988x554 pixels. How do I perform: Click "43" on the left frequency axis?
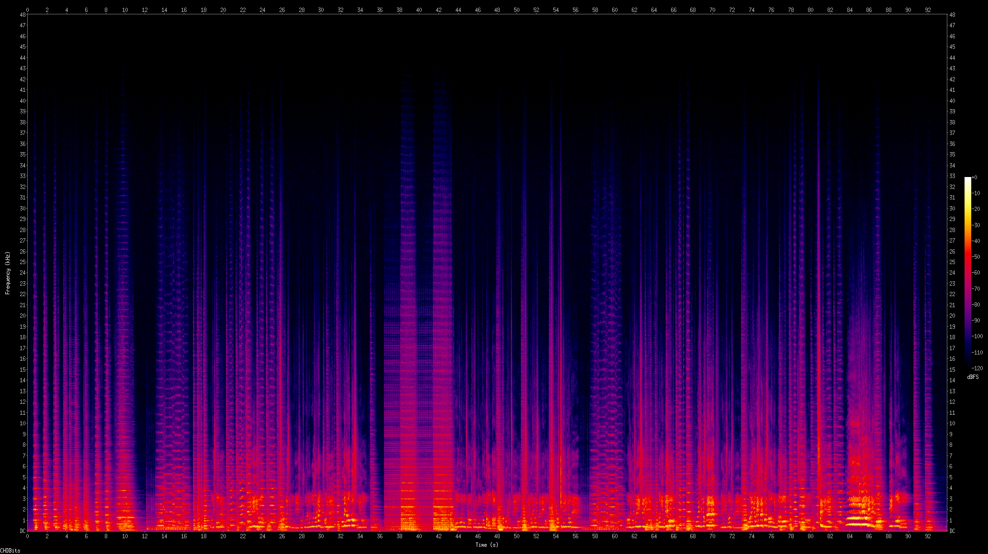(x=22, y=68)
